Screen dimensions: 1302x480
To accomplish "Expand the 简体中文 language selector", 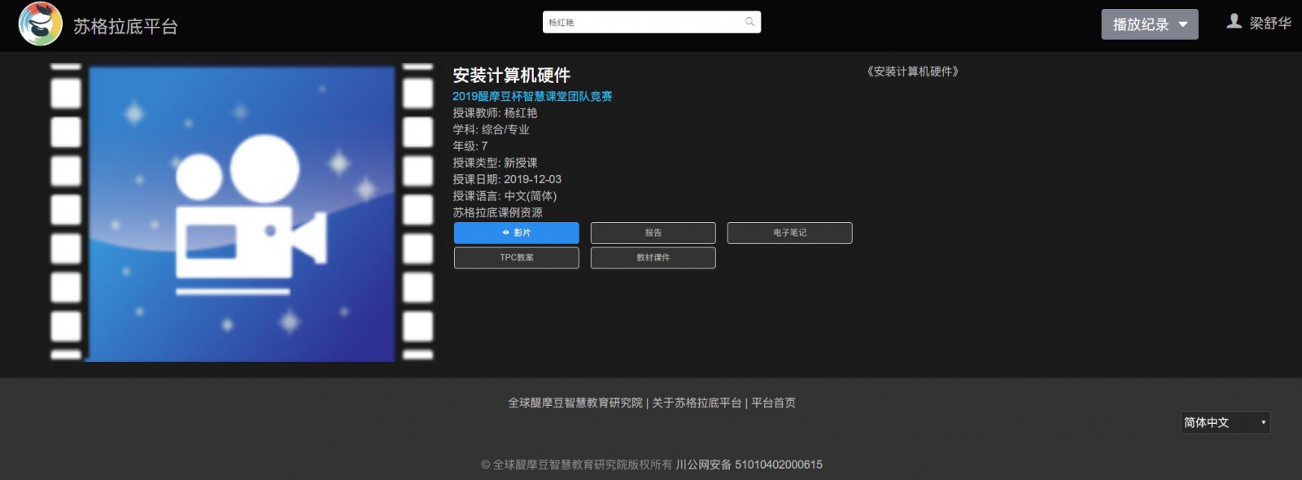I will point(1225,422).
